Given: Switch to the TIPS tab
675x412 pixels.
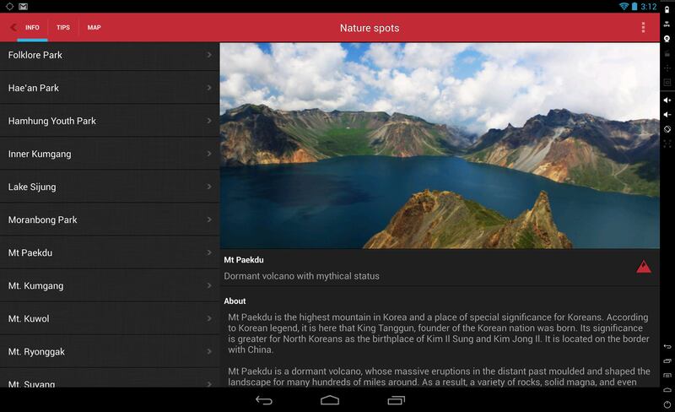Looking at the screenshot, I should pyautogui.click(x=63, y=28).
